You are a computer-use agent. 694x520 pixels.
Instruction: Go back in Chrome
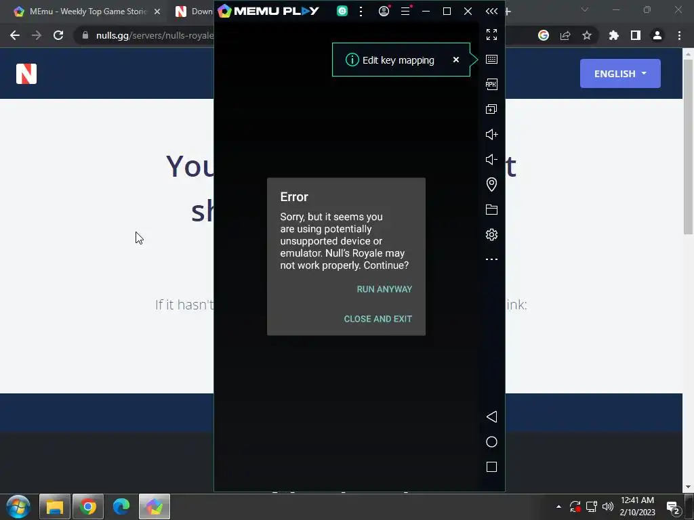click(15, 35)
